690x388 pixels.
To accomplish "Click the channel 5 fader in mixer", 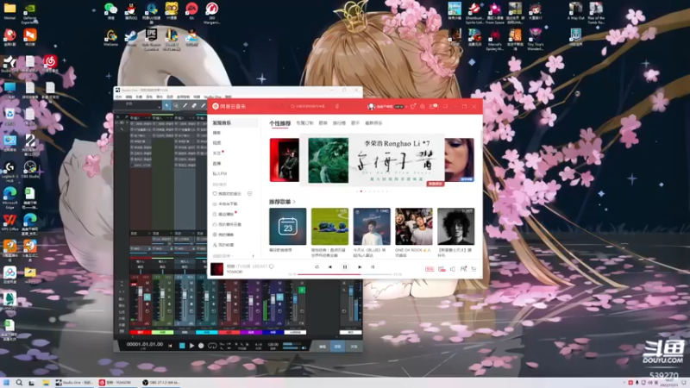I will point(229,297).
